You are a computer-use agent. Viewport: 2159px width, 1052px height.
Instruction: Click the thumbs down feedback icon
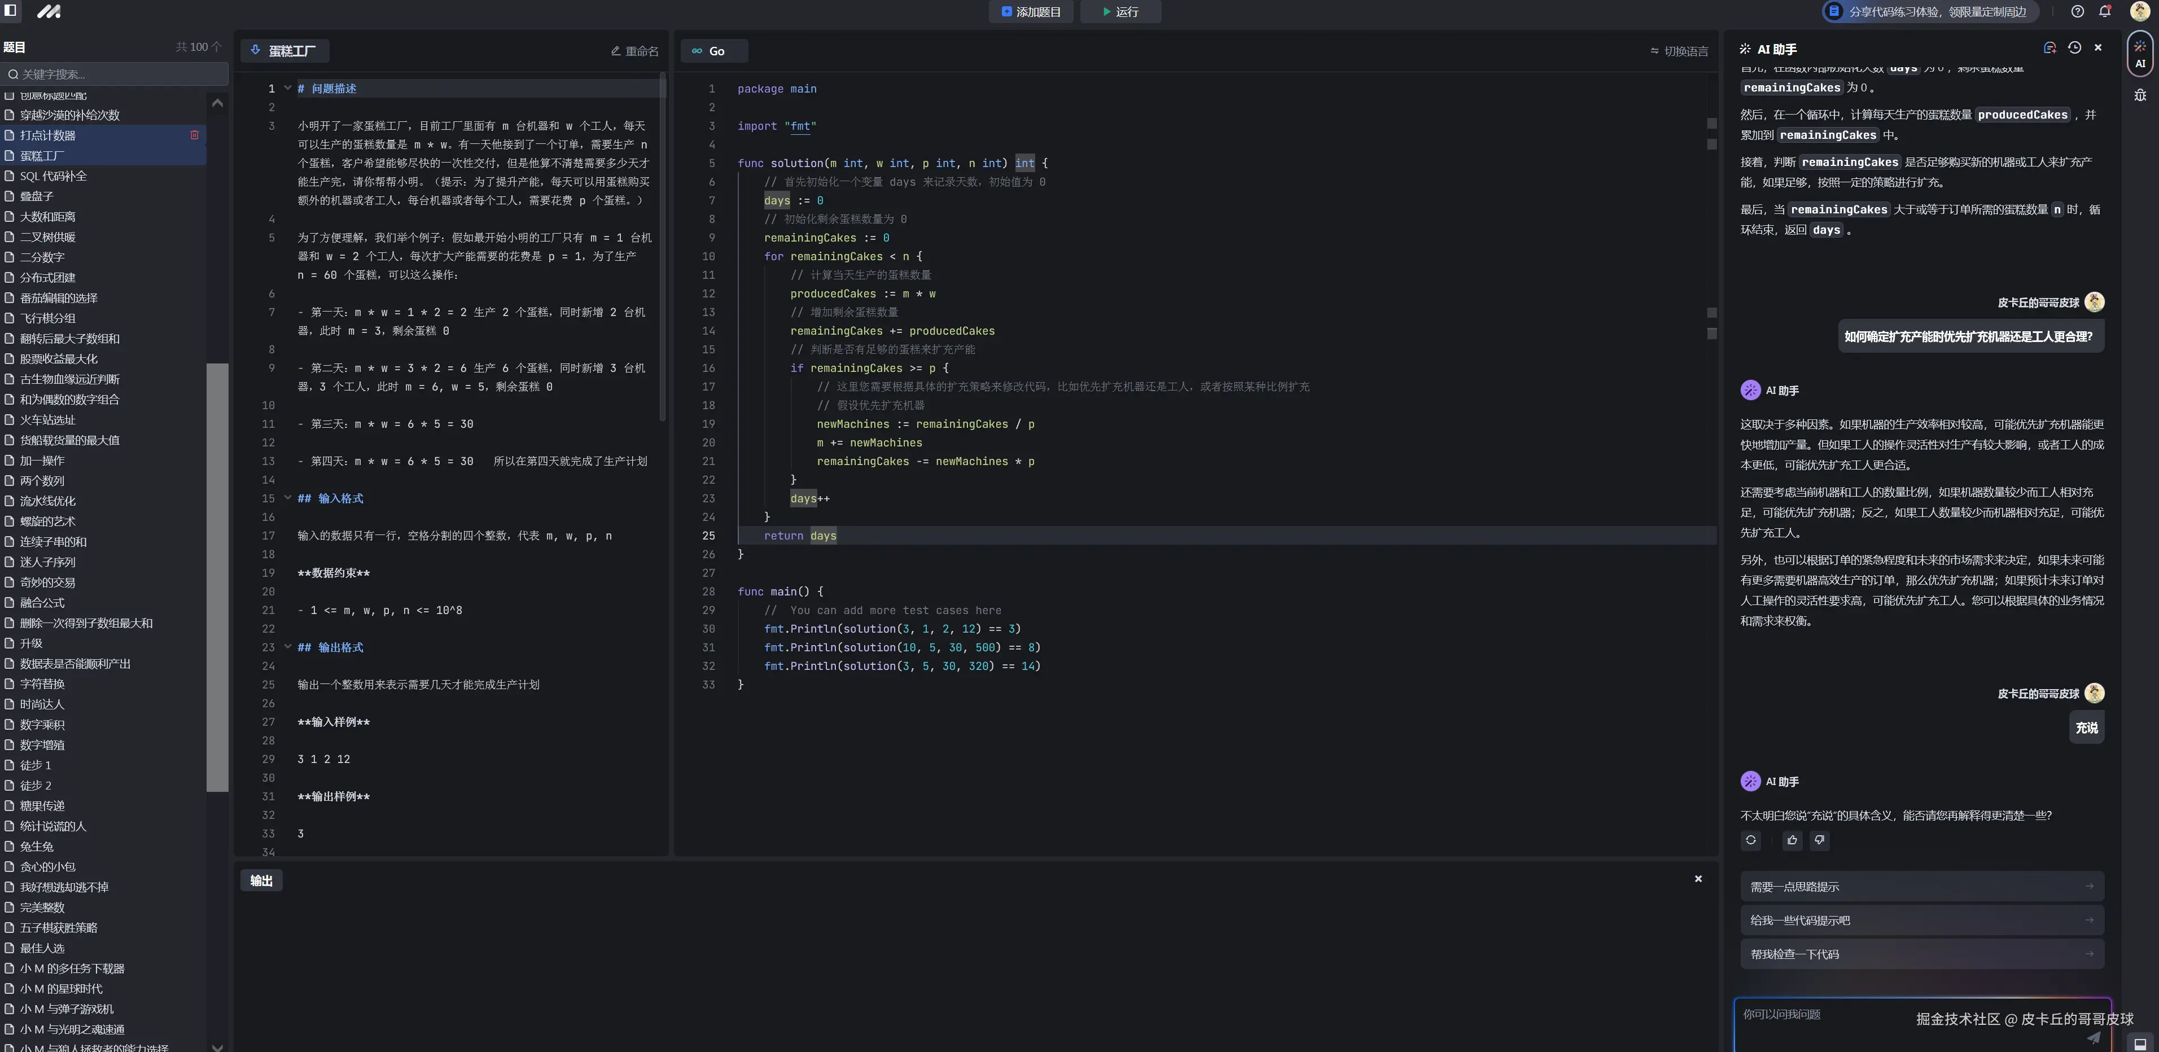point(1819,840)
